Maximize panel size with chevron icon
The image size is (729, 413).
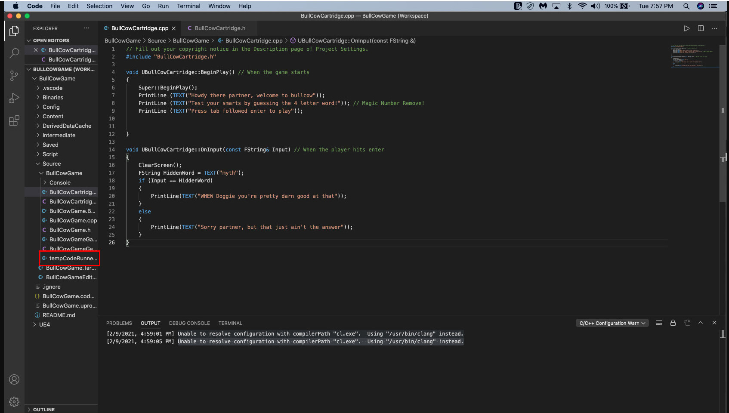pos(701,323)
